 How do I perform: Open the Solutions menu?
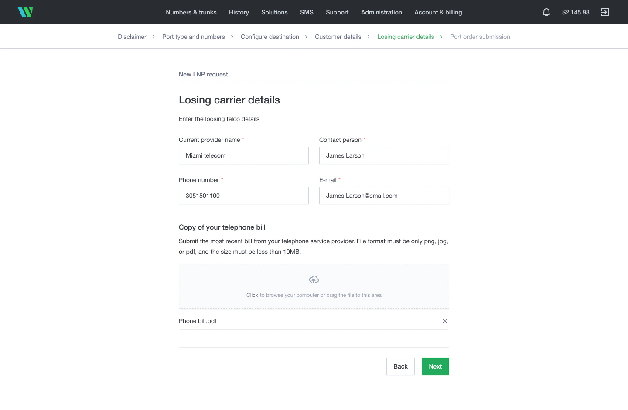point(274,12)
